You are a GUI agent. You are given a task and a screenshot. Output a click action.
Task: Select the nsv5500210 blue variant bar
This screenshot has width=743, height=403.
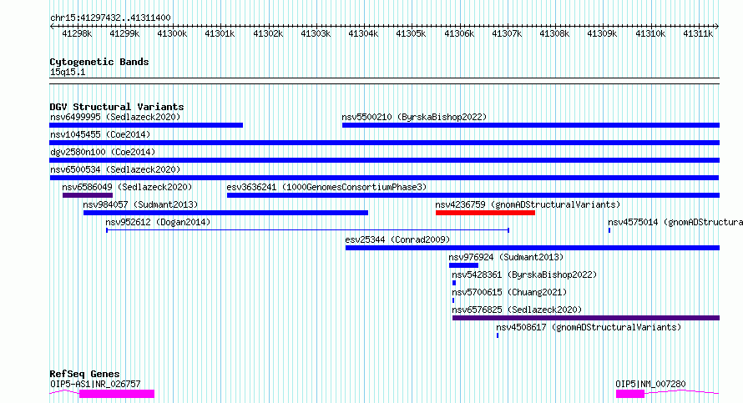pyautogui.click(x=531, y=125)
